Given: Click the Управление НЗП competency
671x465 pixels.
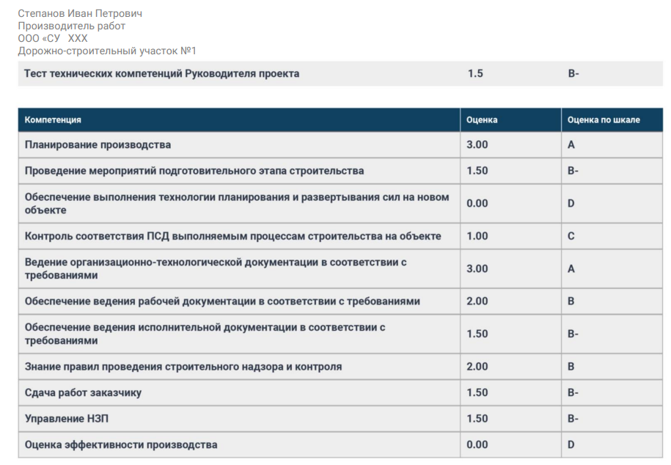Looking at the screenshot, I should [x=60, y=418].
